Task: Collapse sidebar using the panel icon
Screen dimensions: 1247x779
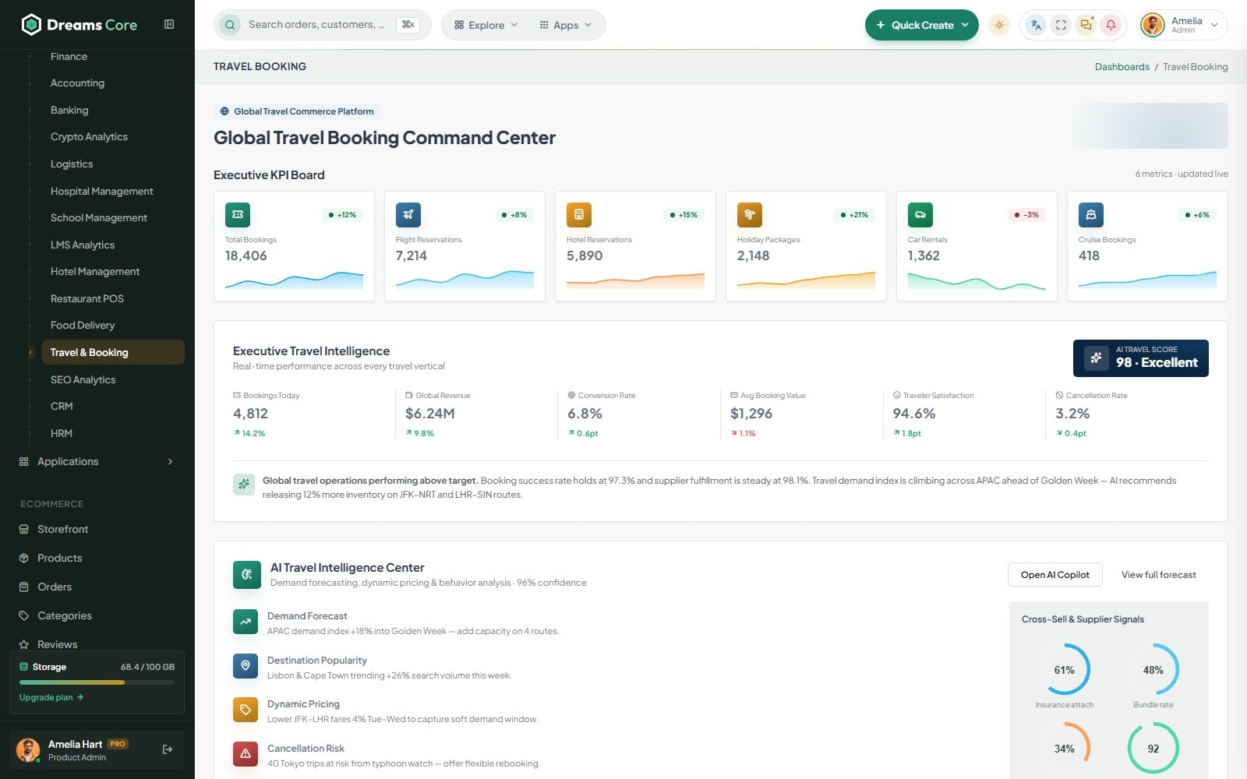Action: coord(169,24)
